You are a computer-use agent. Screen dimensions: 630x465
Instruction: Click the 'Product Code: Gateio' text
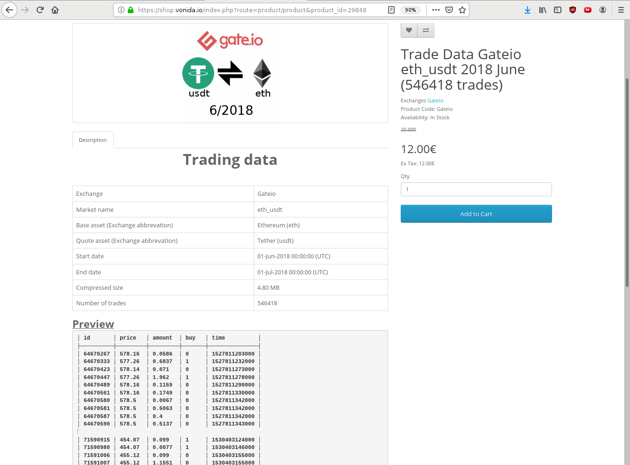pos(427,109)
